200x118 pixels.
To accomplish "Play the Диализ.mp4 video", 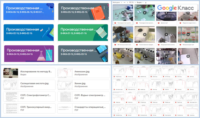I will pyautogui.click(x=166, y=13).
